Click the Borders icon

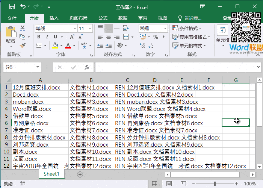(39, 45)
